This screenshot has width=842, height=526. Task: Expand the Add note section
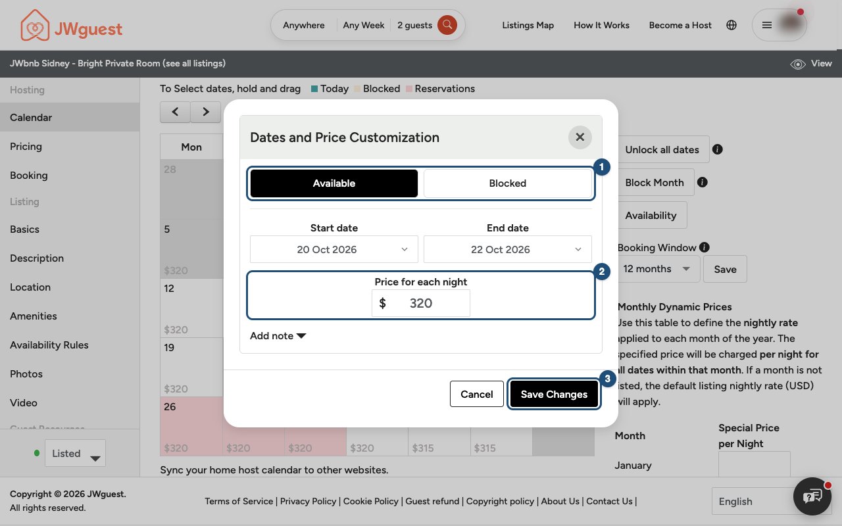(x=278, y=335)
